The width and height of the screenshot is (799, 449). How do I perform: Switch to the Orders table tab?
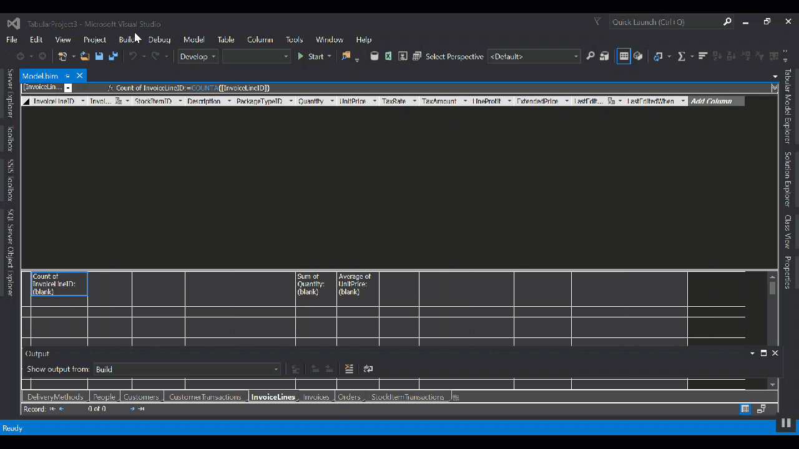349,397
